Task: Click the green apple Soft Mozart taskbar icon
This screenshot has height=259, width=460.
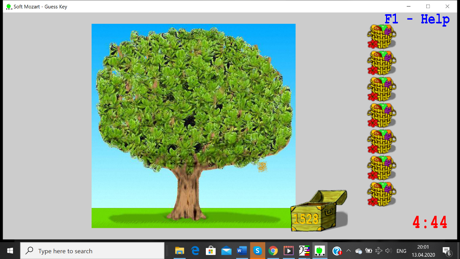Action: (x=319, y=251)
